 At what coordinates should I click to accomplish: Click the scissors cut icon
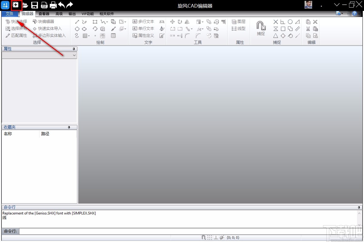coord(308,29)
